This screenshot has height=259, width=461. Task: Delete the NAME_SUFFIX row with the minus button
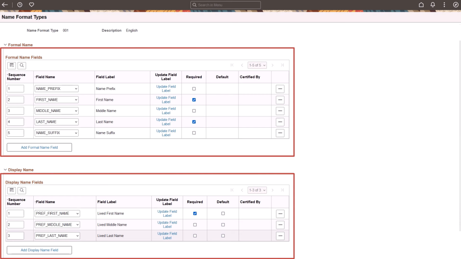click(280, 133)
